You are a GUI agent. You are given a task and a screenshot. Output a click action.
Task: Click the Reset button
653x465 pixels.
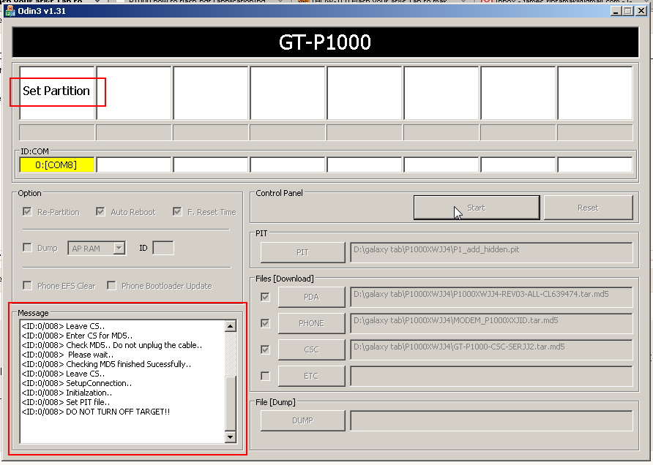pyautogui.click(x=588, y=208)
